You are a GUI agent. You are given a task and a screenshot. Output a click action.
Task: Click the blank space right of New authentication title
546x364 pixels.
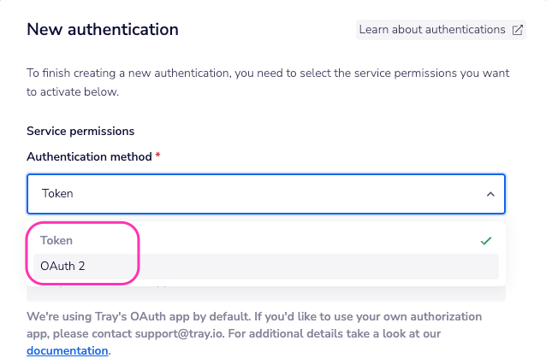click(x=265, y=30)
